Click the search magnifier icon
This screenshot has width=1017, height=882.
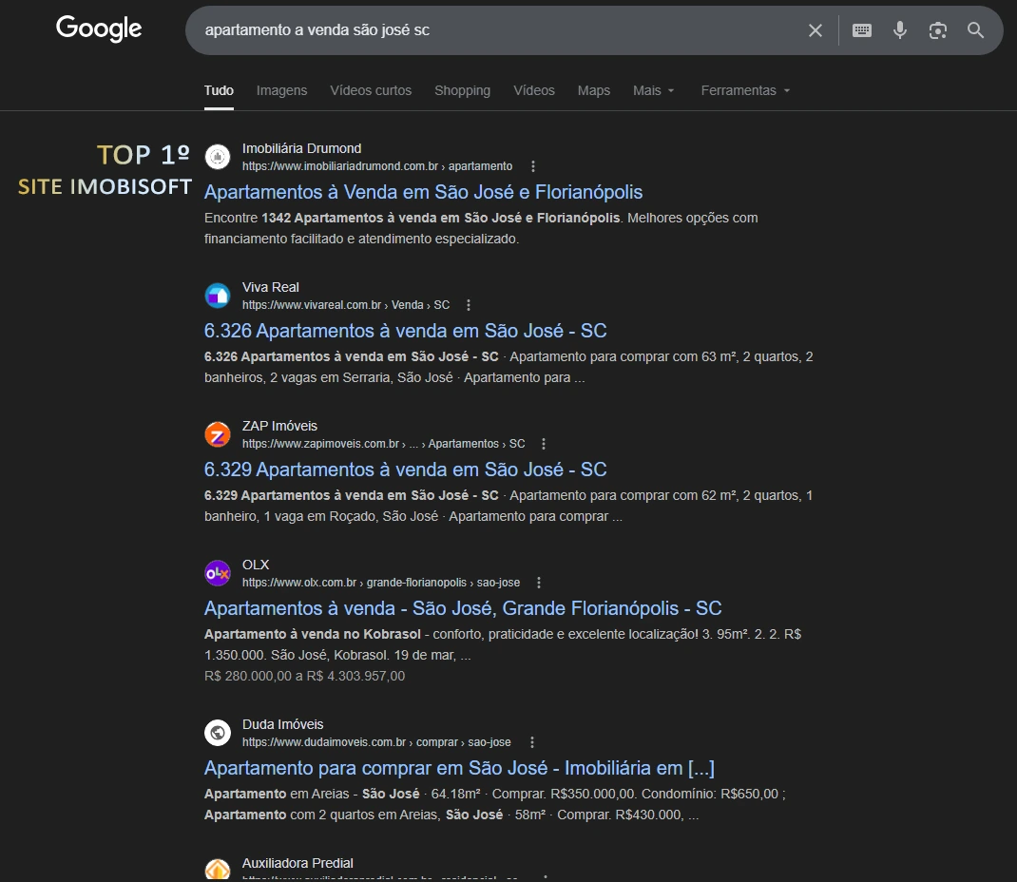[975, 29]
